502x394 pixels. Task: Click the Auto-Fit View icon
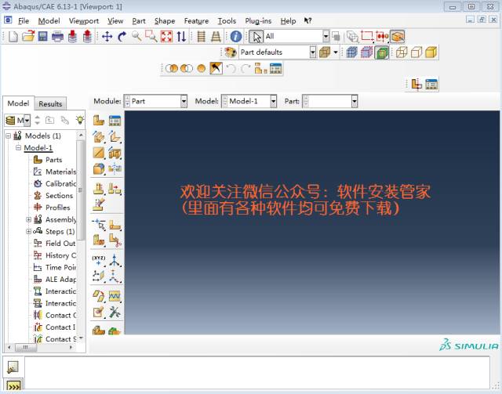point(166,36)
